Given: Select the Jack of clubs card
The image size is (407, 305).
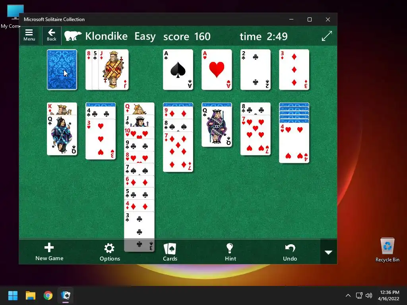Looking at the screenshot, I should [140, 121].
